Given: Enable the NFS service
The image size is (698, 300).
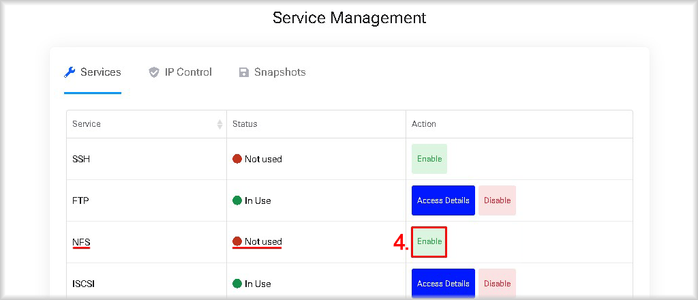Looking at the screenshot, I should point(429,241).
